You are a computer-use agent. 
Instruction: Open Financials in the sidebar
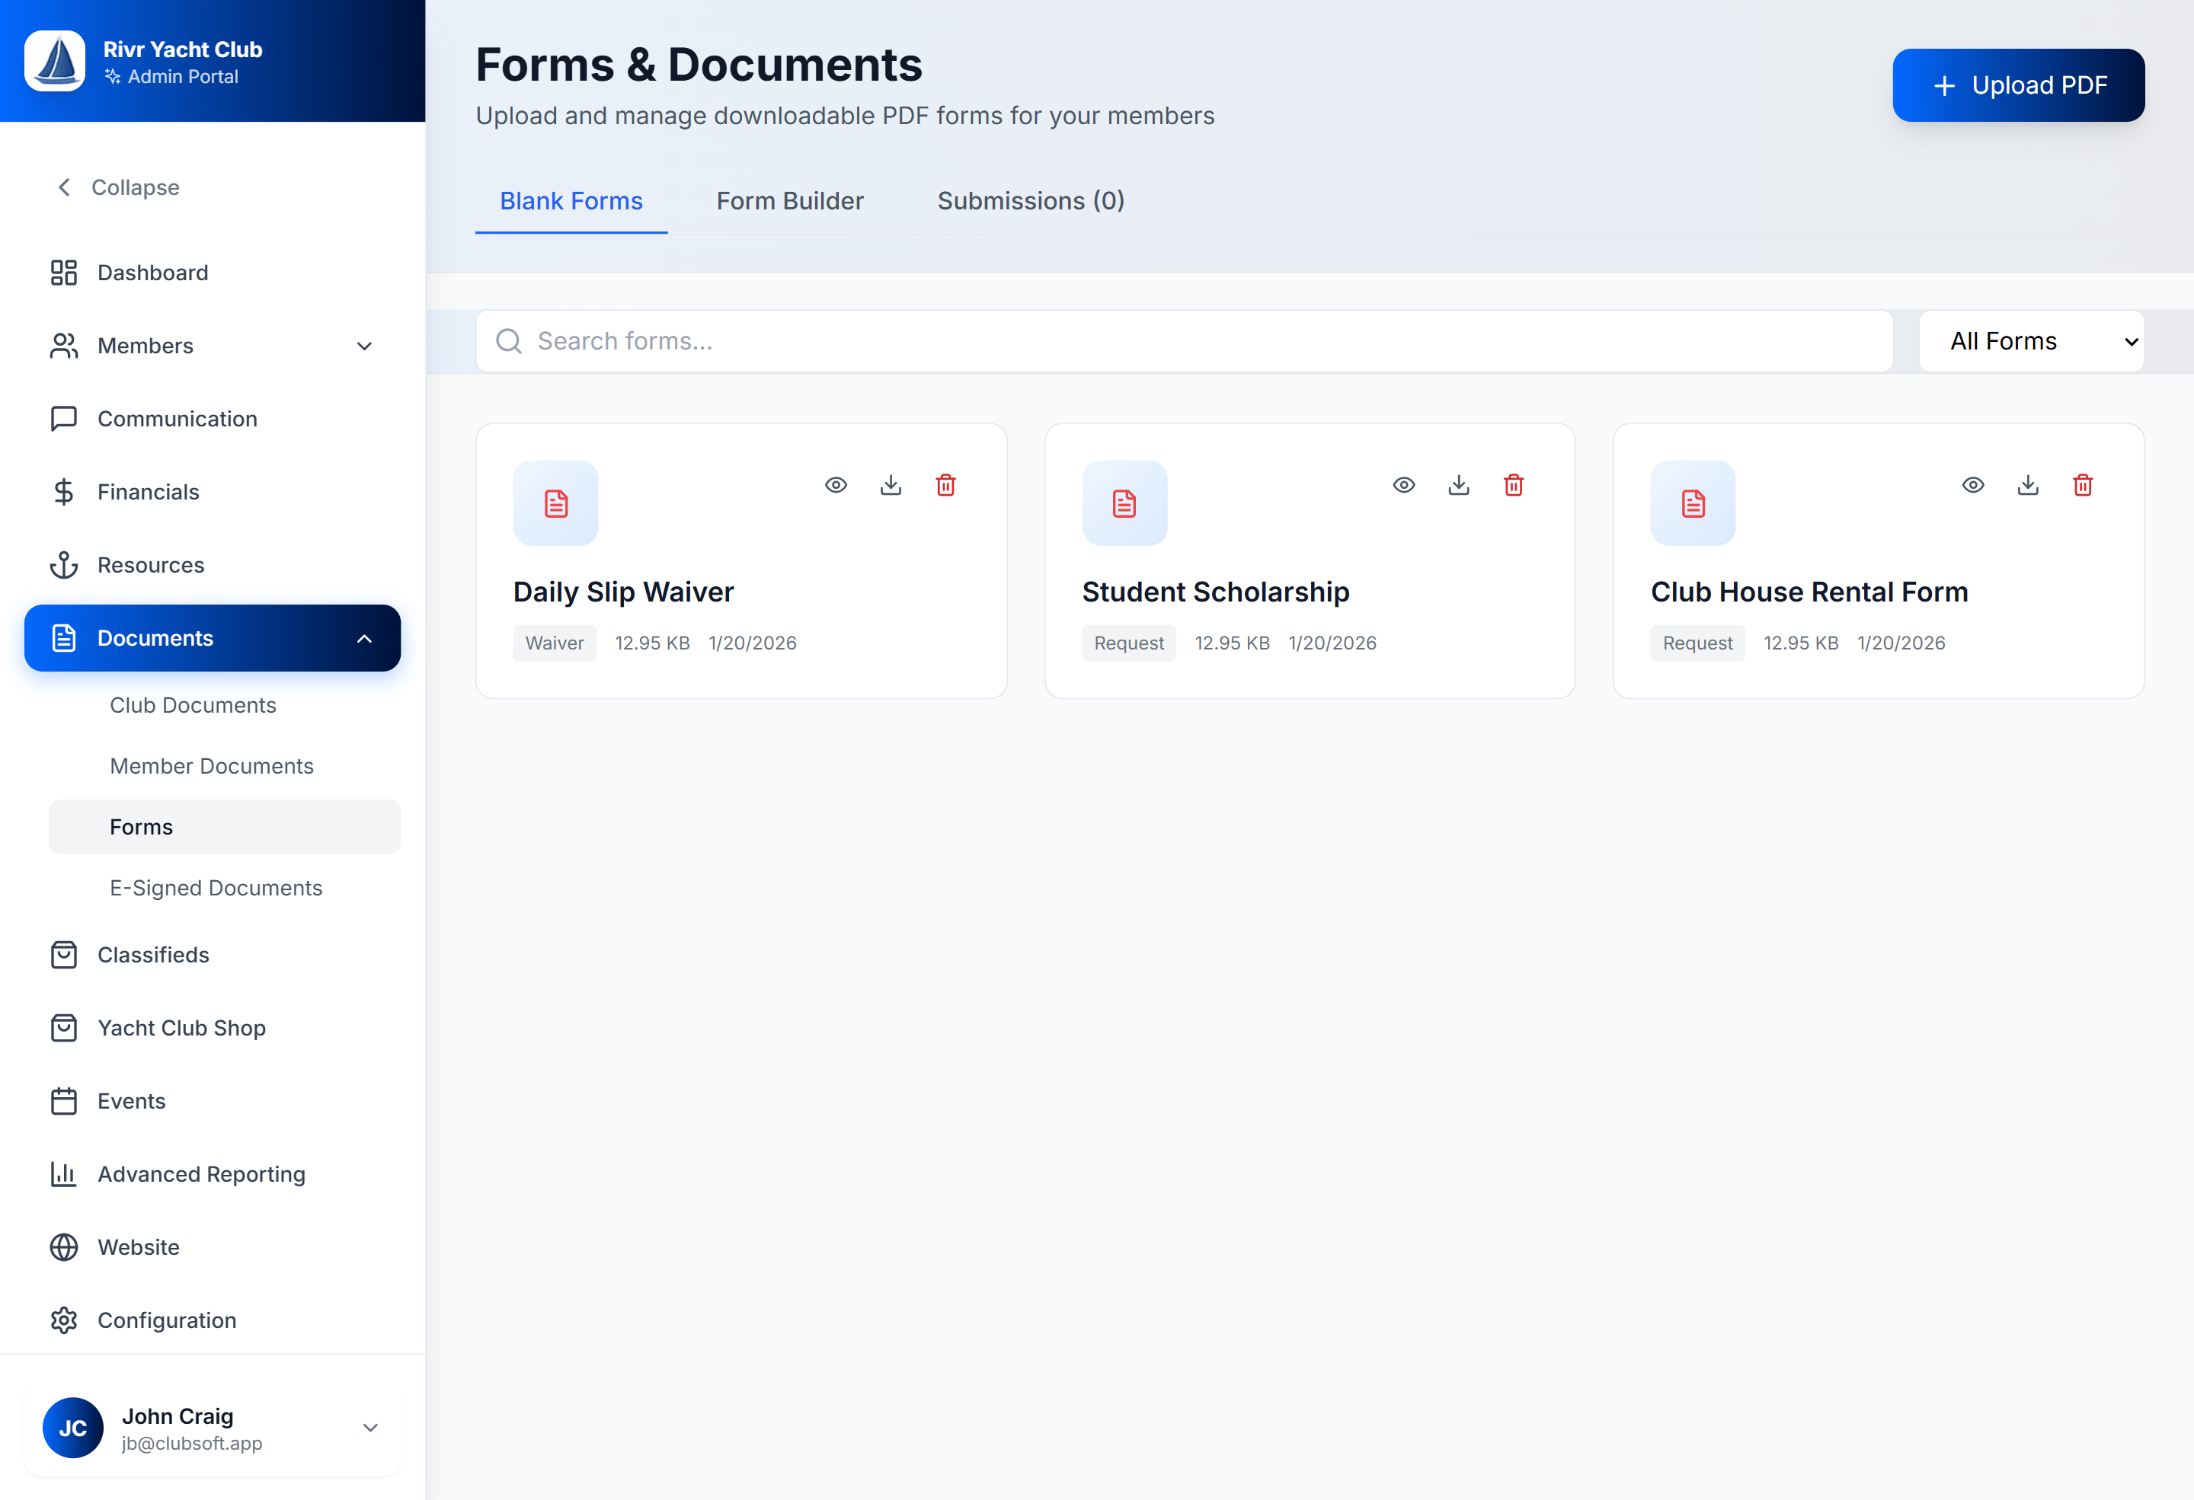(x=147, y=492)
